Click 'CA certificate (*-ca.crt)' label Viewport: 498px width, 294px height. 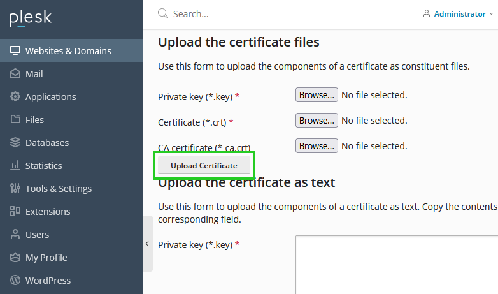click(204, 147)
